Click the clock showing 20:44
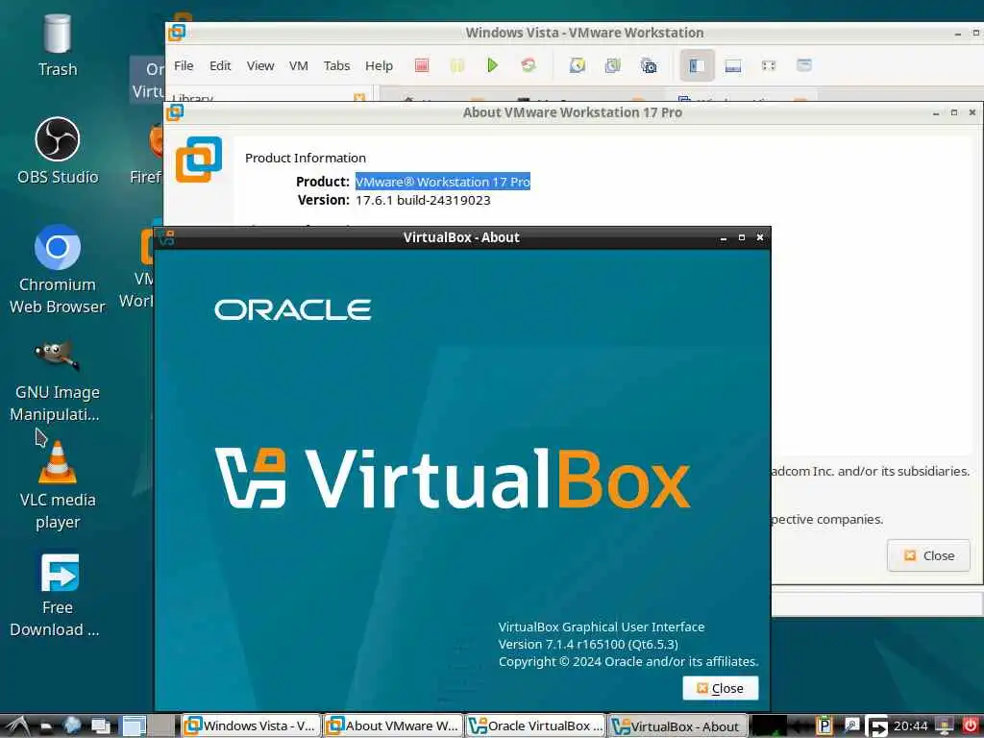This screenshot has width=984, height=738. click(x=910, y=726)
